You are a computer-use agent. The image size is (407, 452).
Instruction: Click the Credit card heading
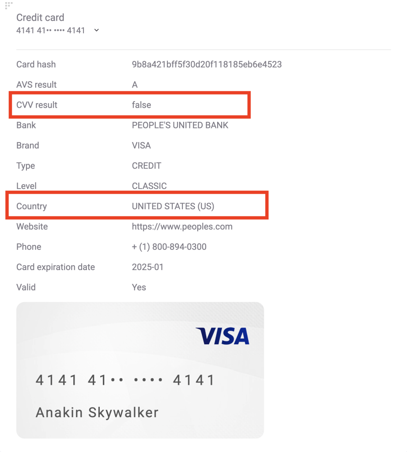[40, 18]
